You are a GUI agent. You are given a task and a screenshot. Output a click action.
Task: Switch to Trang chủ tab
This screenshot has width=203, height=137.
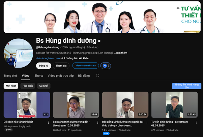10,76
